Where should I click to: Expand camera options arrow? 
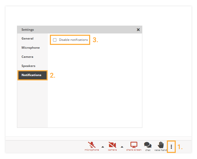point(122,147)
